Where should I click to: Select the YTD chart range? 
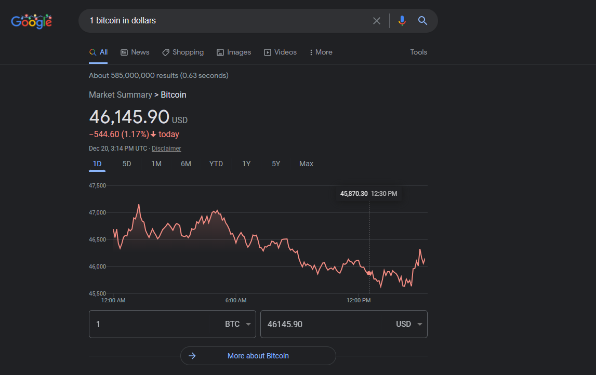(x=216, y=164)
